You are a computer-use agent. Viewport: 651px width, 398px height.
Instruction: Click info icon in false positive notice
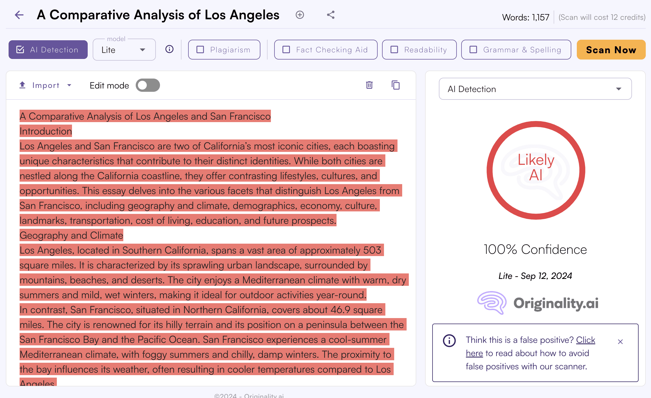pos(449,341)
